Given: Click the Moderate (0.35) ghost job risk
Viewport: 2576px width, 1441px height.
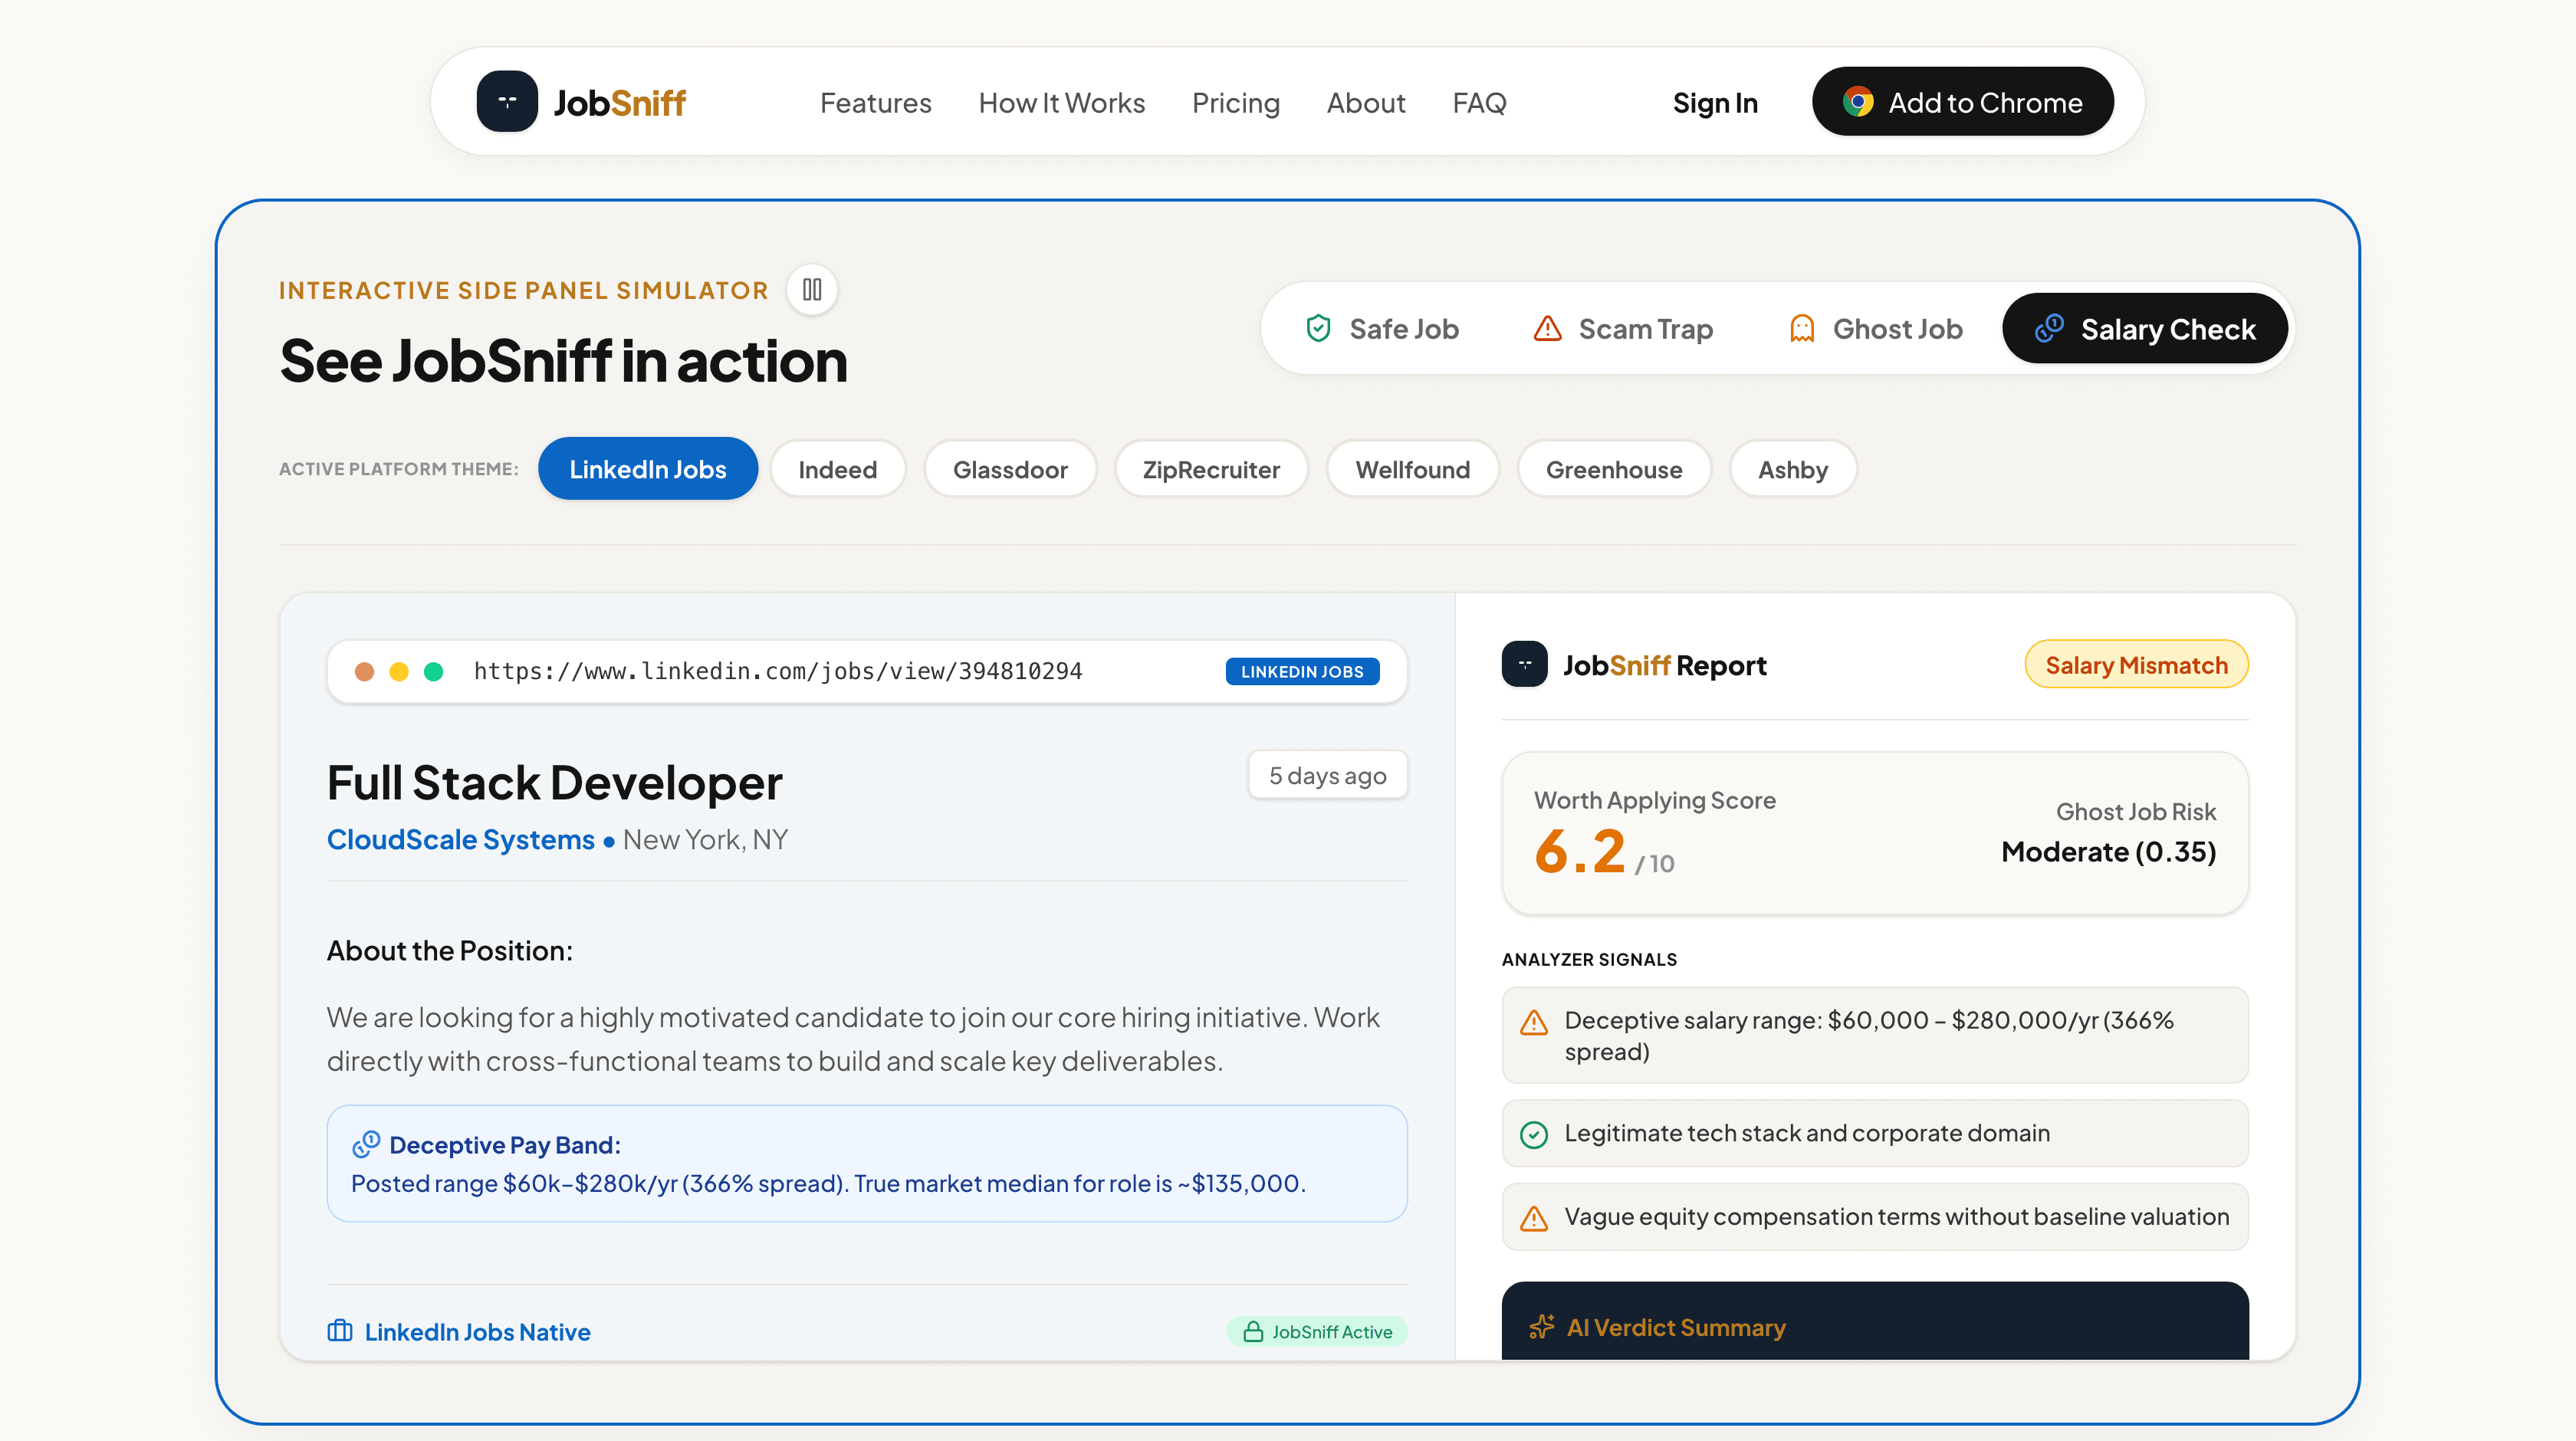Looking at the screenshot, I should (2108, 851).
